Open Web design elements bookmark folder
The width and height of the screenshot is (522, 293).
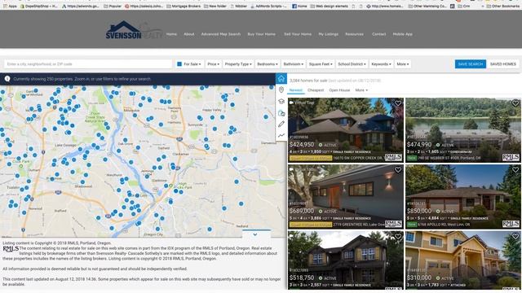coord(329,6)
